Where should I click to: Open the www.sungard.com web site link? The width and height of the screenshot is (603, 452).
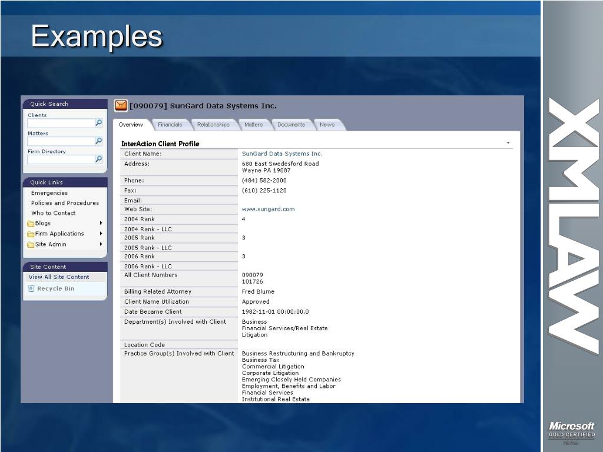268,209
